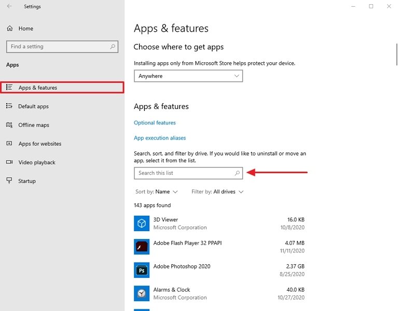The image size is (398, 311).
Task: Click the Startup icon in sidebar
Action: click(9, 180)
